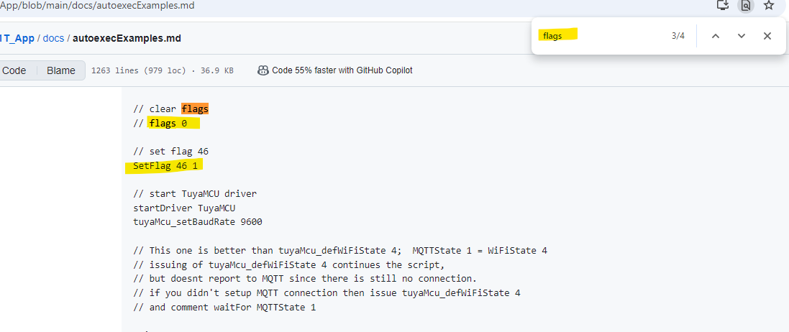
Task: Close the find bar
Action: (767, 36)
